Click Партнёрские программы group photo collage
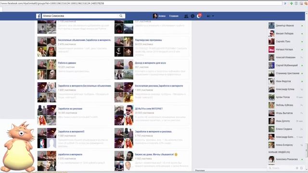The height and width of the screenshot is (173, 308). pos(124,47)
